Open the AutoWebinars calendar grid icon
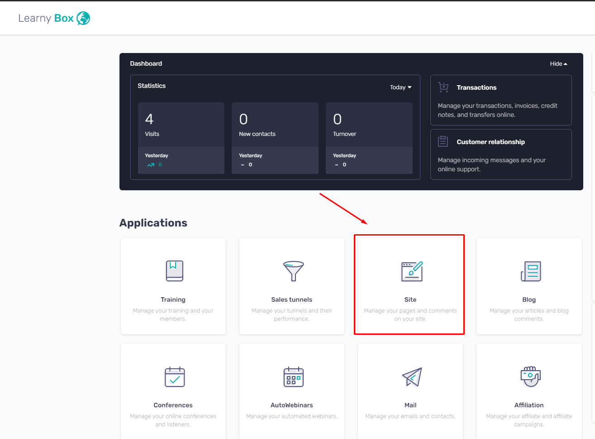 tap(293, 377)
